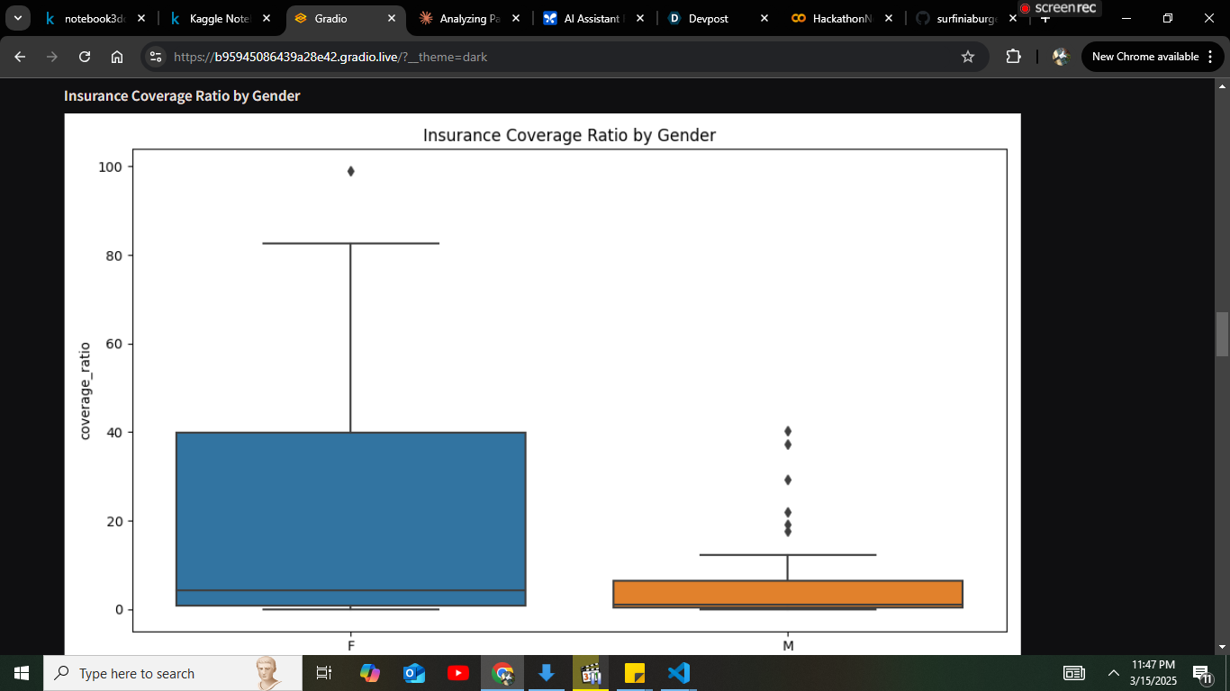Go to the browser home page
The height and width of the screenshot is (691, 1230).
pos(117,57)
